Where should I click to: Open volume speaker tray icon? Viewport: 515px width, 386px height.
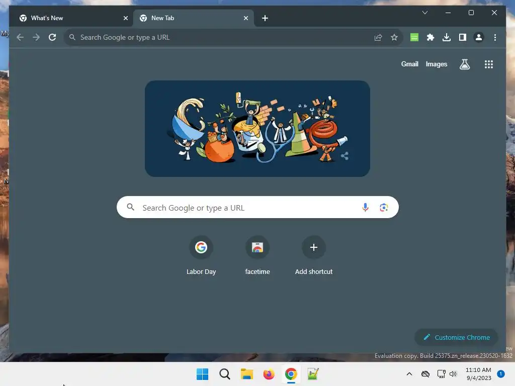click(x=453, y=374)
